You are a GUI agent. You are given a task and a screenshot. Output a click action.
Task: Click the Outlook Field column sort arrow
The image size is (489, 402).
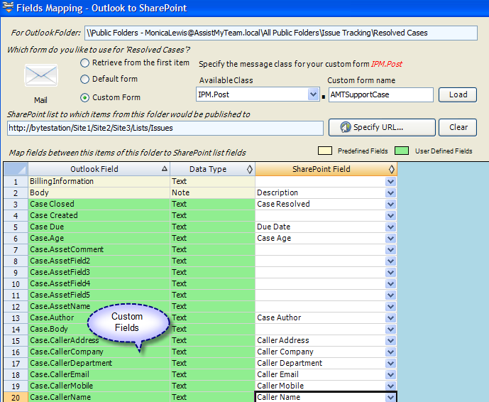(x=165, y=169)
